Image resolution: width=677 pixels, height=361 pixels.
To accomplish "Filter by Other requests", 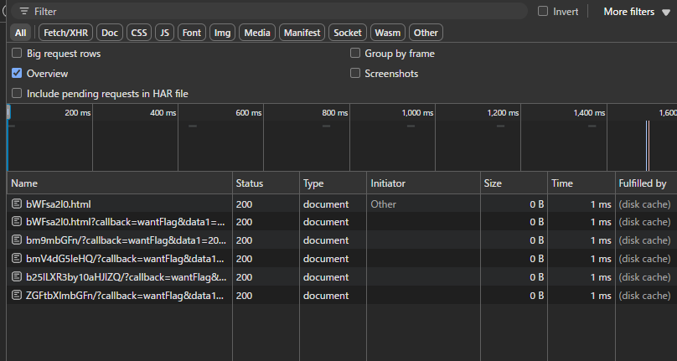I will (x=426, y=33).
